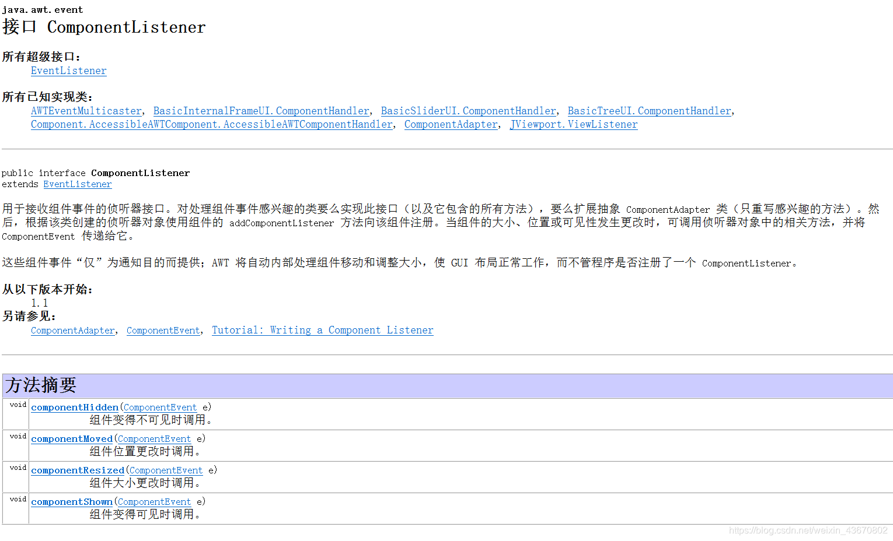893x541 pixels.
Task: Click the 另请参见 label
Action: [29, 316]
